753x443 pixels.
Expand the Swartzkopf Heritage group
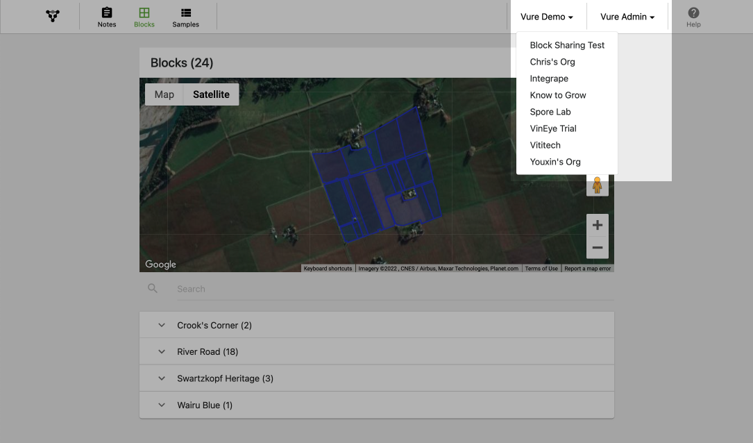point(162,378)
